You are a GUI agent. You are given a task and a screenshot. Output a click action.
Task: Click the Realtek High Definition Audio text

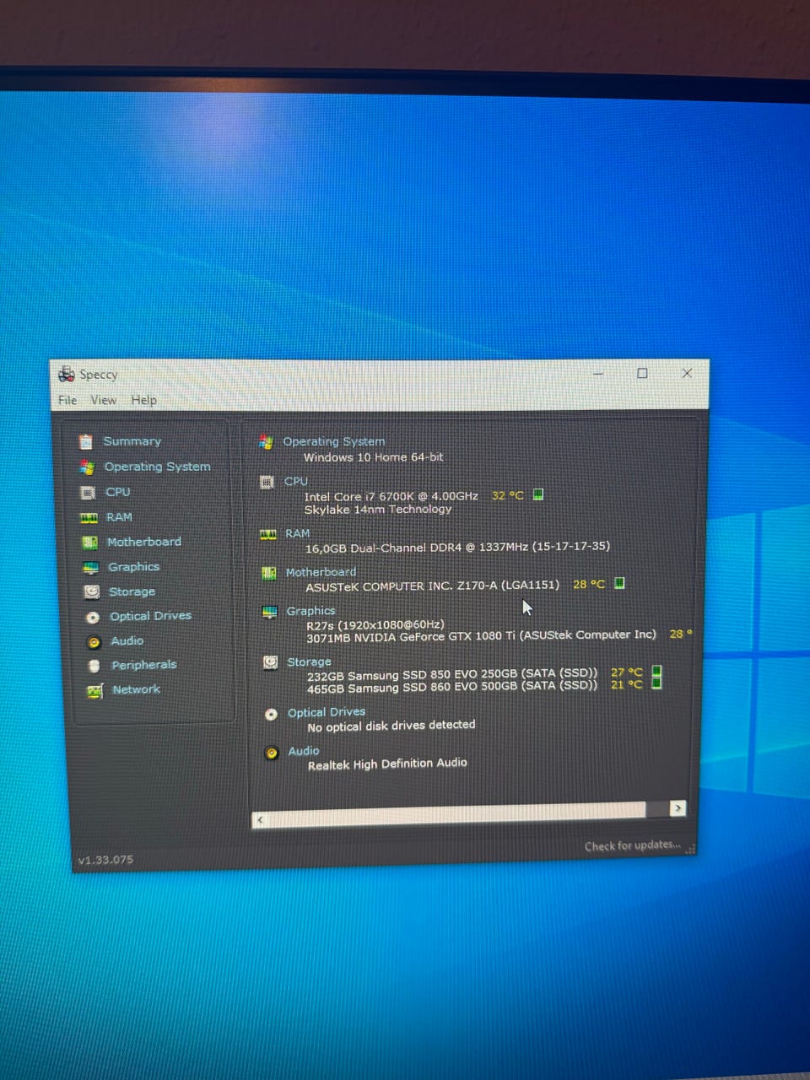(x=387, y=764)
